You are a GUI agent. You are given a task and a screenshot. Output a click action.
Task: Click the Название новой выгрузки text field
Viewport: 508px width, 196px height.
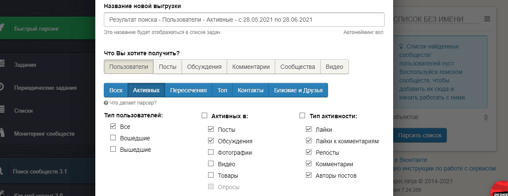click(244, 20)
